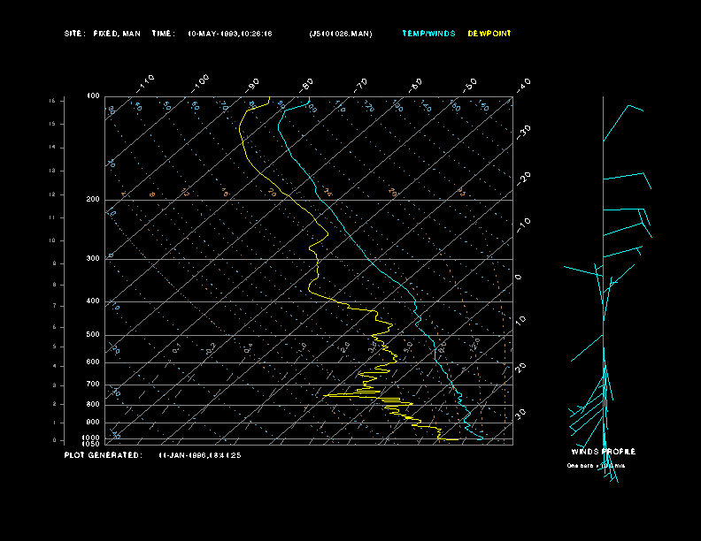Image resolution: width=701 pixels, height=541 pixels.
Task: Select the -40 temperature label at top right
Action: [523, 85]
